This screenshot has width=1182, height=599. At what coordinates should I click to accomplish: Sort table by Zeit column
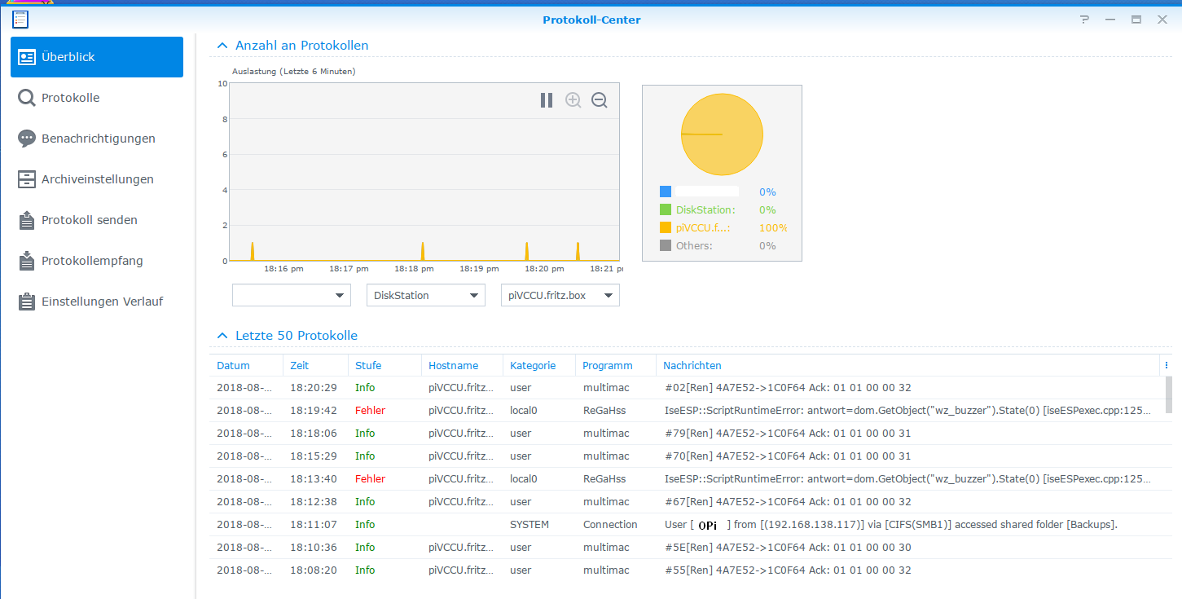(x=315, y=365)
